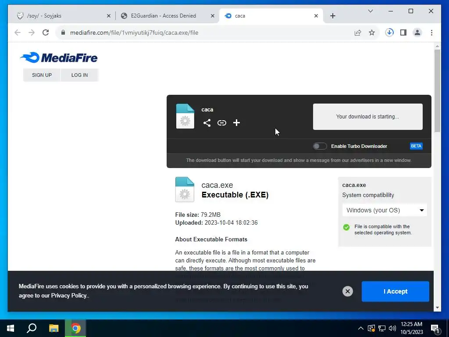Click the scrollbar down arrow
Viewport: 449px width, 337px height.
click(x=437, y=308)
